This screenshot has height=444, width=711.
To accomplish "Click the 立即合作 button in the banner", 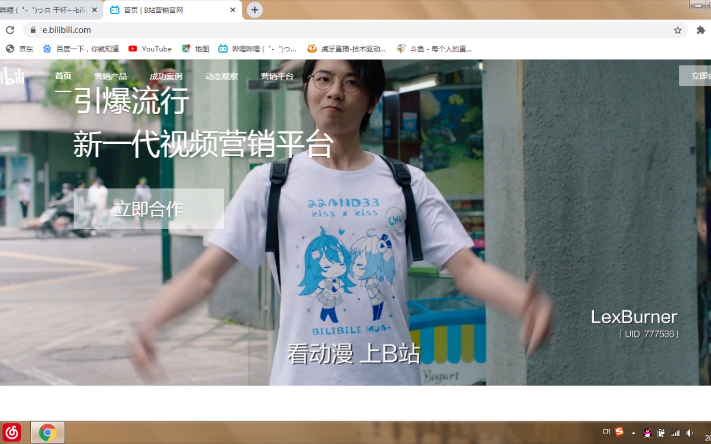I will tap(149, 209).
